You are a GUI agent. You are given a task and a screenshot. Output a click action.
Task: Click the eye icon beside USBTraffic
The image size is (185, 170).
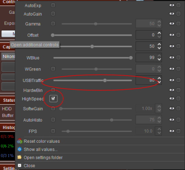point(172,80)
